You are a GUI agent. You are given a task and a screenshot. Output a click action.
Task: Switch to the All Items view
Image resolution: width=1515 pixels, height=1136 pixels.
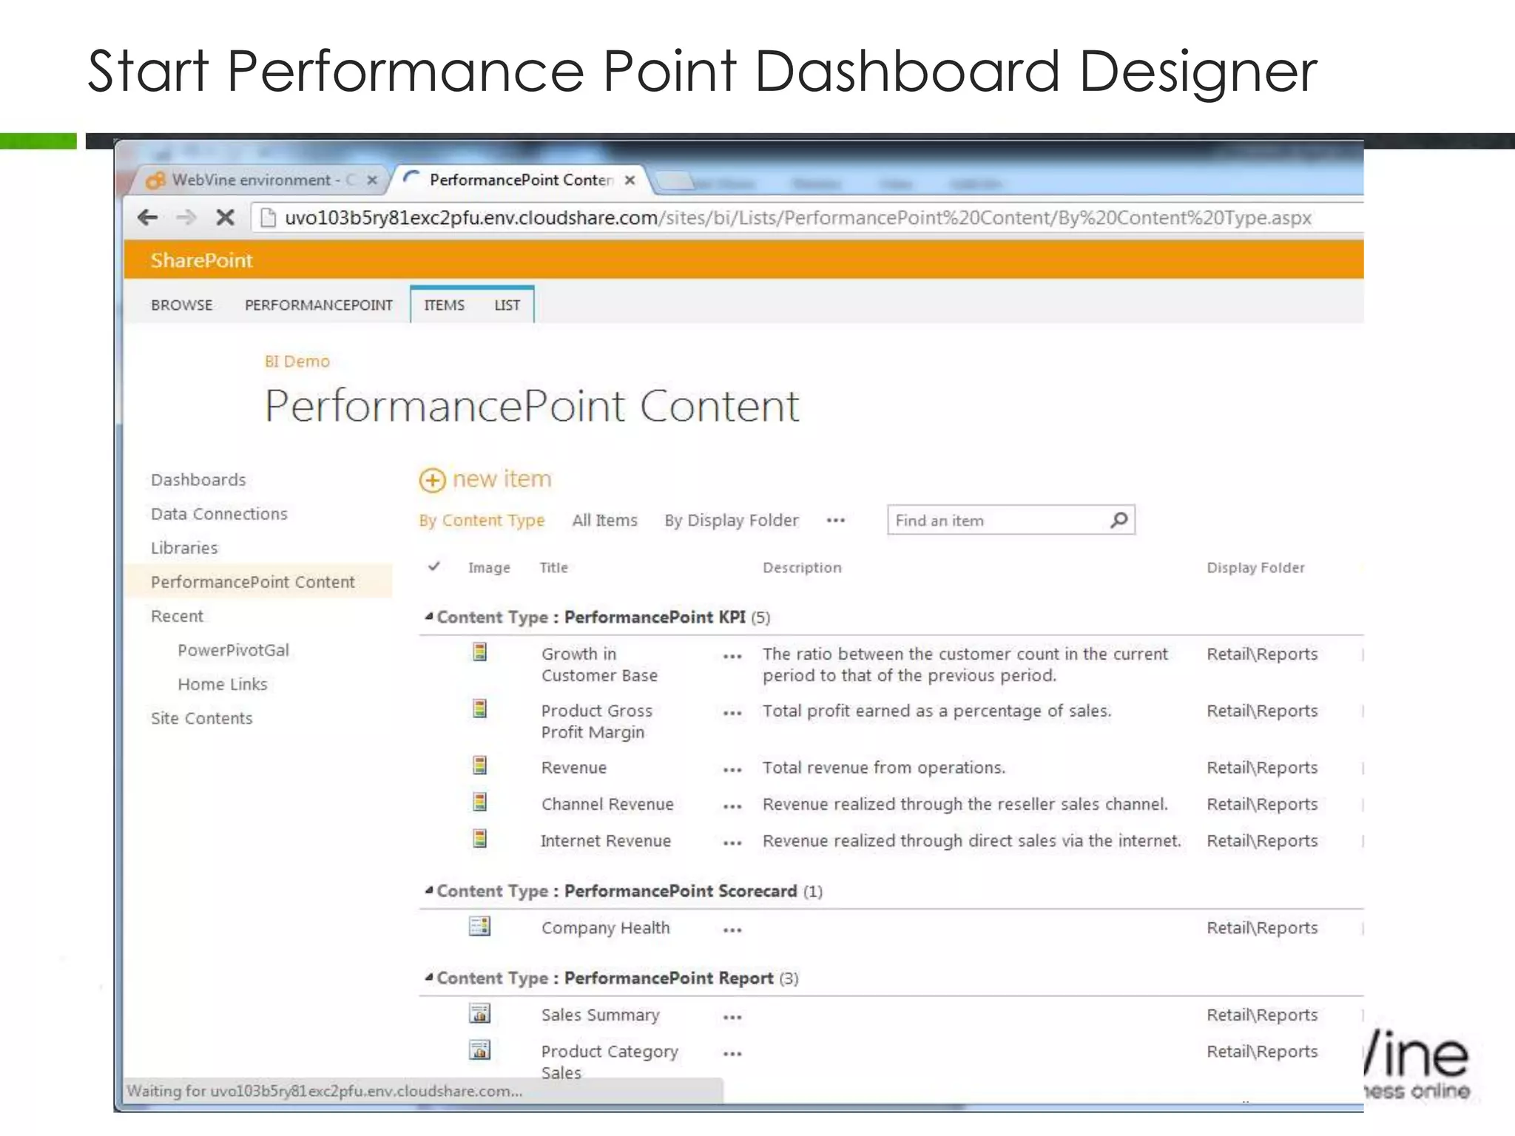[x=604, y=521]
